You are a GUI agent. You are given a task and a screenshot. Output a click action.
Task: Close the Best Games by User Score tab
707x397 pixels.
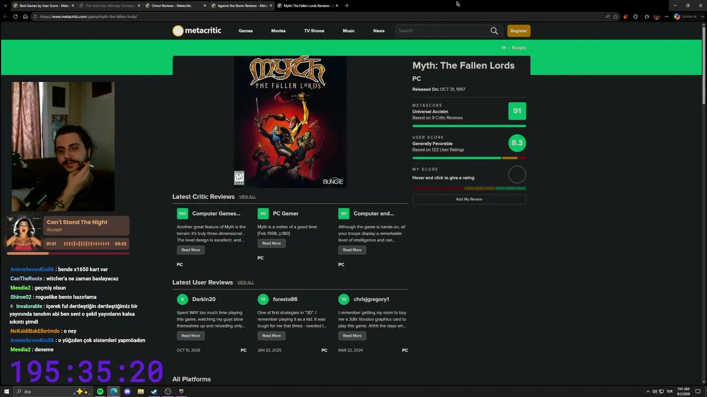[72, 6]
